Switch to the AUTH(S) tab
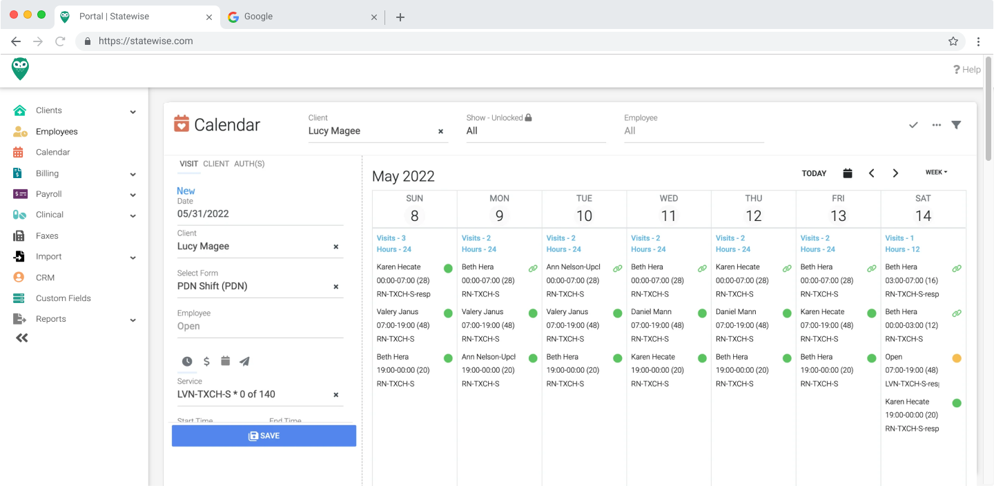The height and width of the screenshot is (486, 994). tap(249, 164)
